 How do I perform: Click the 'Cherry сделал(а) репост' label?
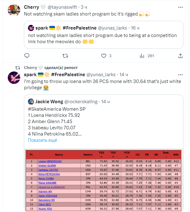(51, 67)
